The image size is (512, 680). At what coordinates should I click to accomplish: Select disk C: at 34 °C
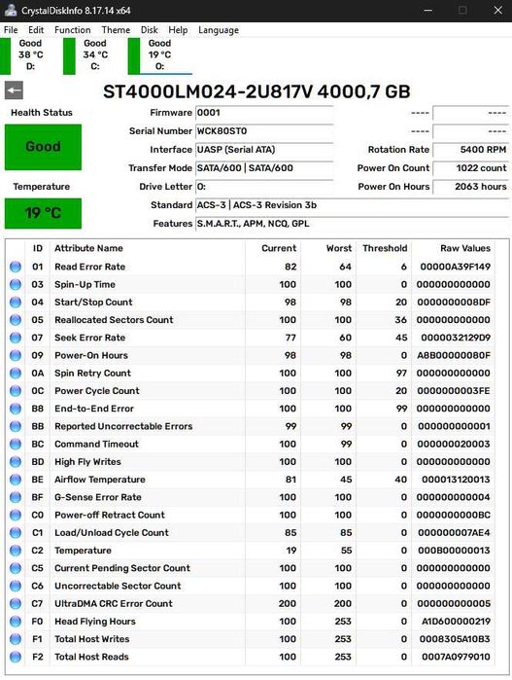[88, 55]
